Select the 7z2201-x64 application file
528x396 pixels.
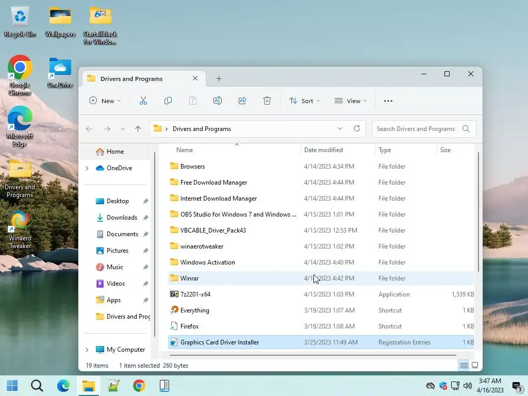point(321,294)
